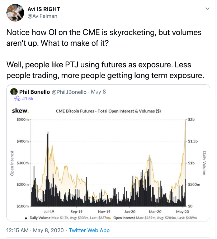Click the #1.5k rank badge icon
This screenshot has height=239, width=217.
tap(17, 99)
